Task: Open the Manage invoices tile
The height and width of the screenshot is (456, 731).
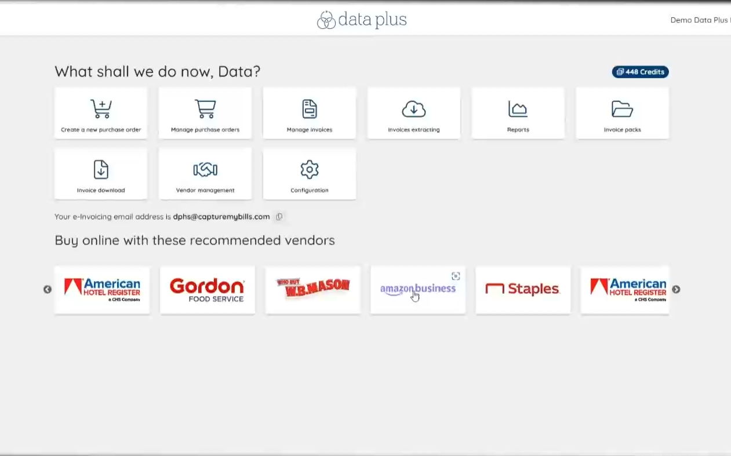Action: tap(310, 113)
